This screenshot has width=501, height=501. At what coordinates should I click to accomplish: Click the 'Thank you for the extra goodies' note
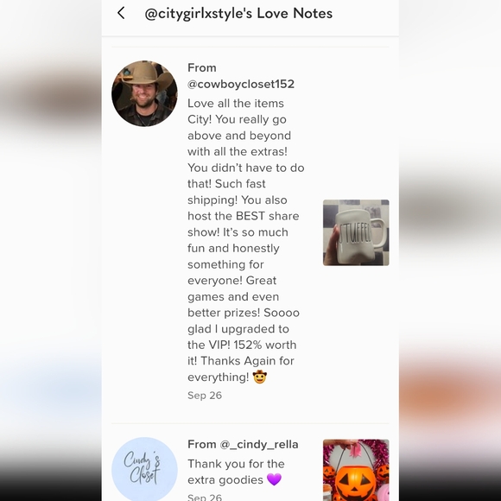point(236,472)
